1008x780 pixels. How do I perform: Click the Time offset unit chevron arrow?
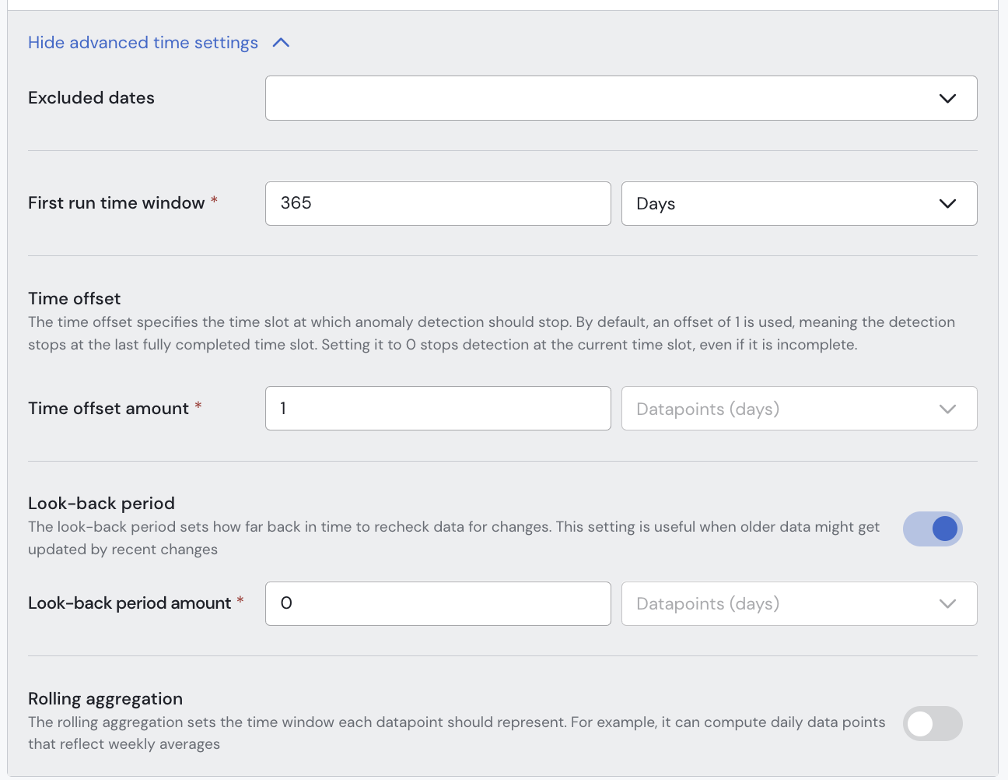pos(947,409)
